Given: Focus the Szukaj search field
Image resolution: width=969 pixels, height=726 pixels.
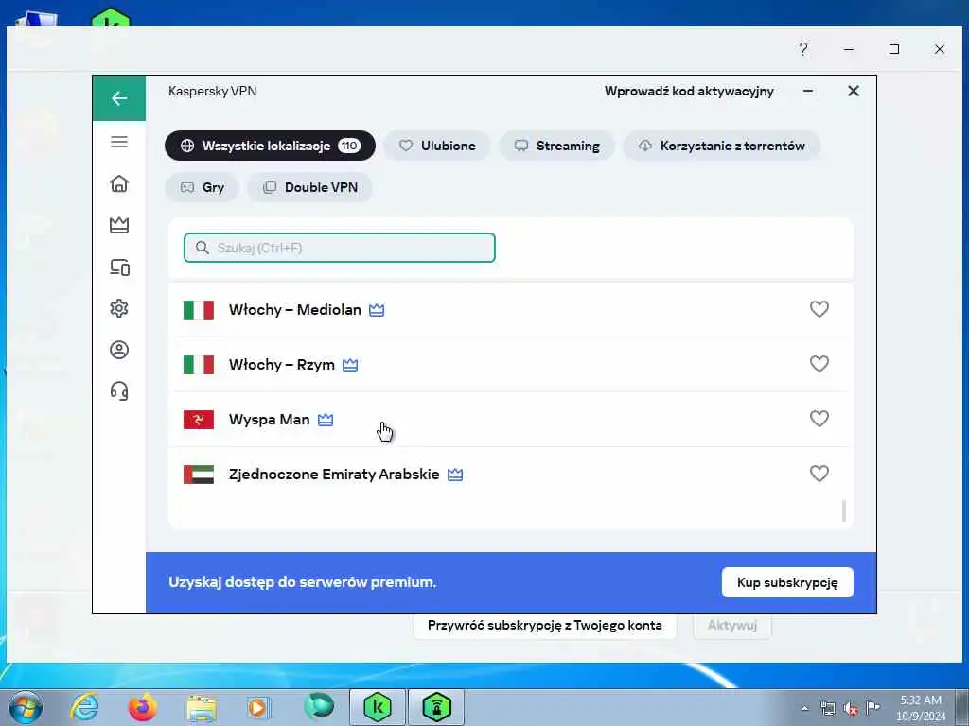Looking at the screenshot, I should [x=340, y=248].
